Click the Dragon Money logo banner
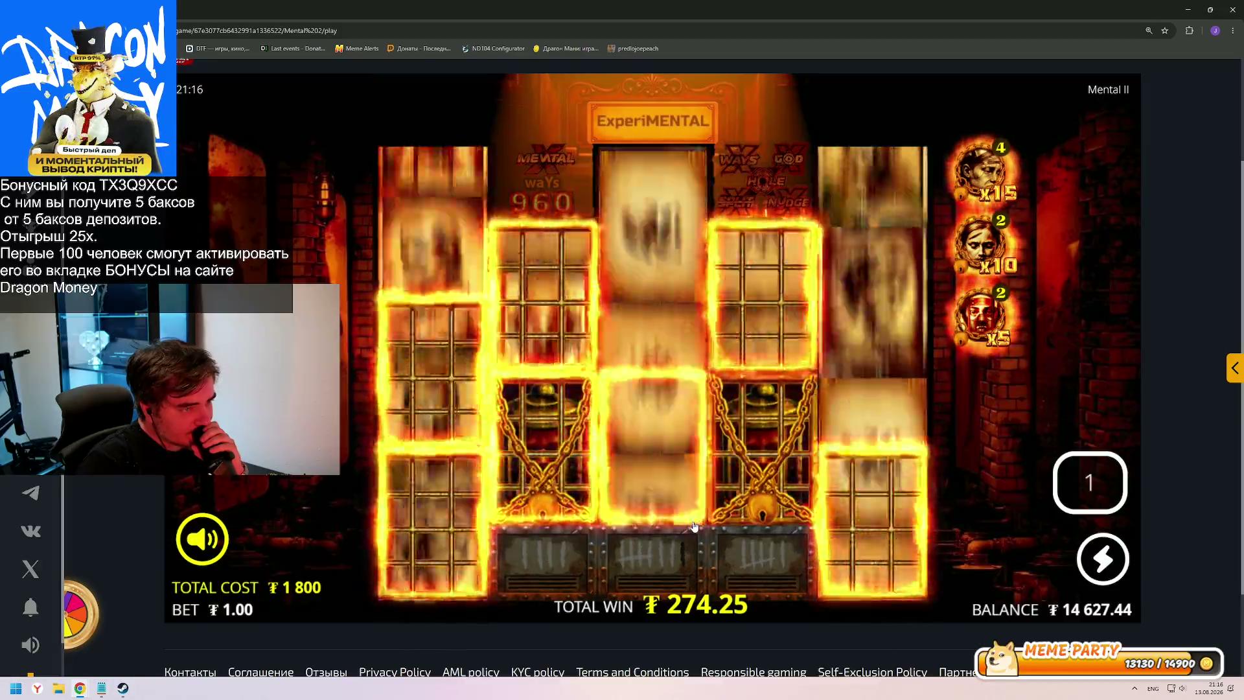This screenshot has height=700, width=1244. pyautogui.click(x=88, y=88)
